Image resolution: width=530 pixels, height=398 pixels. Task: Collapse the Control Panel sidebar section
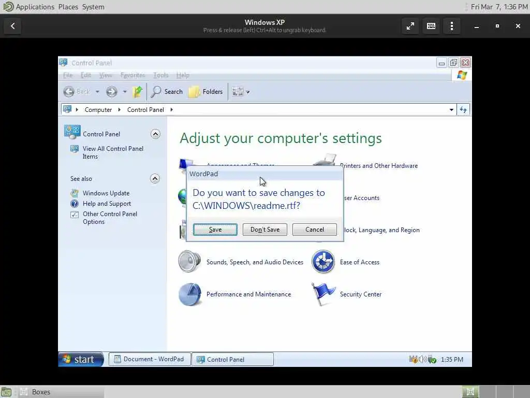point(155,134)
